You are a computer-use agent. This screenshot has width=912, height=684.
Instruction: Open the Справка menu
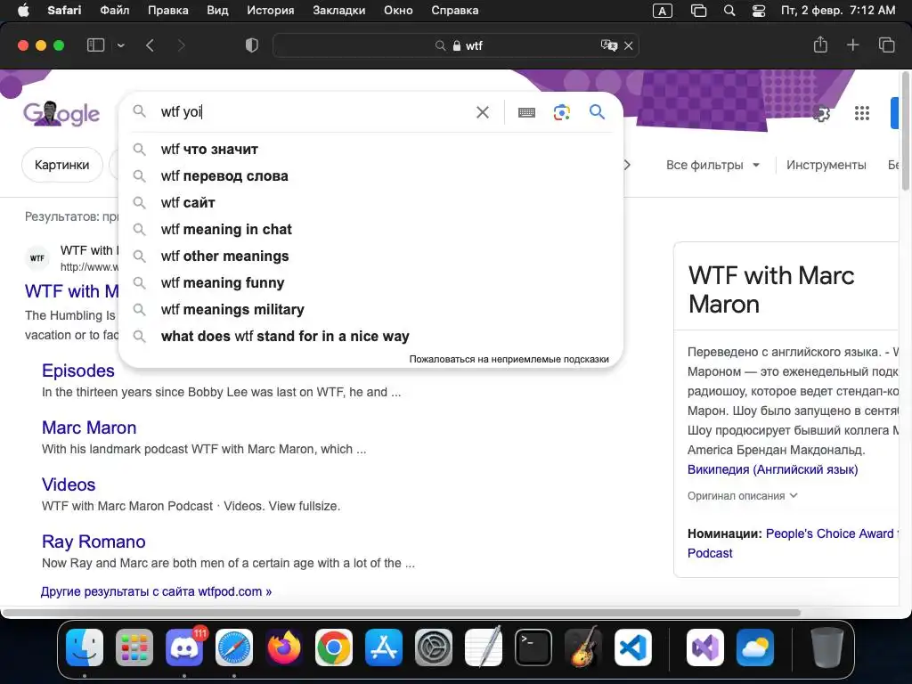click(x=455, y=11)
